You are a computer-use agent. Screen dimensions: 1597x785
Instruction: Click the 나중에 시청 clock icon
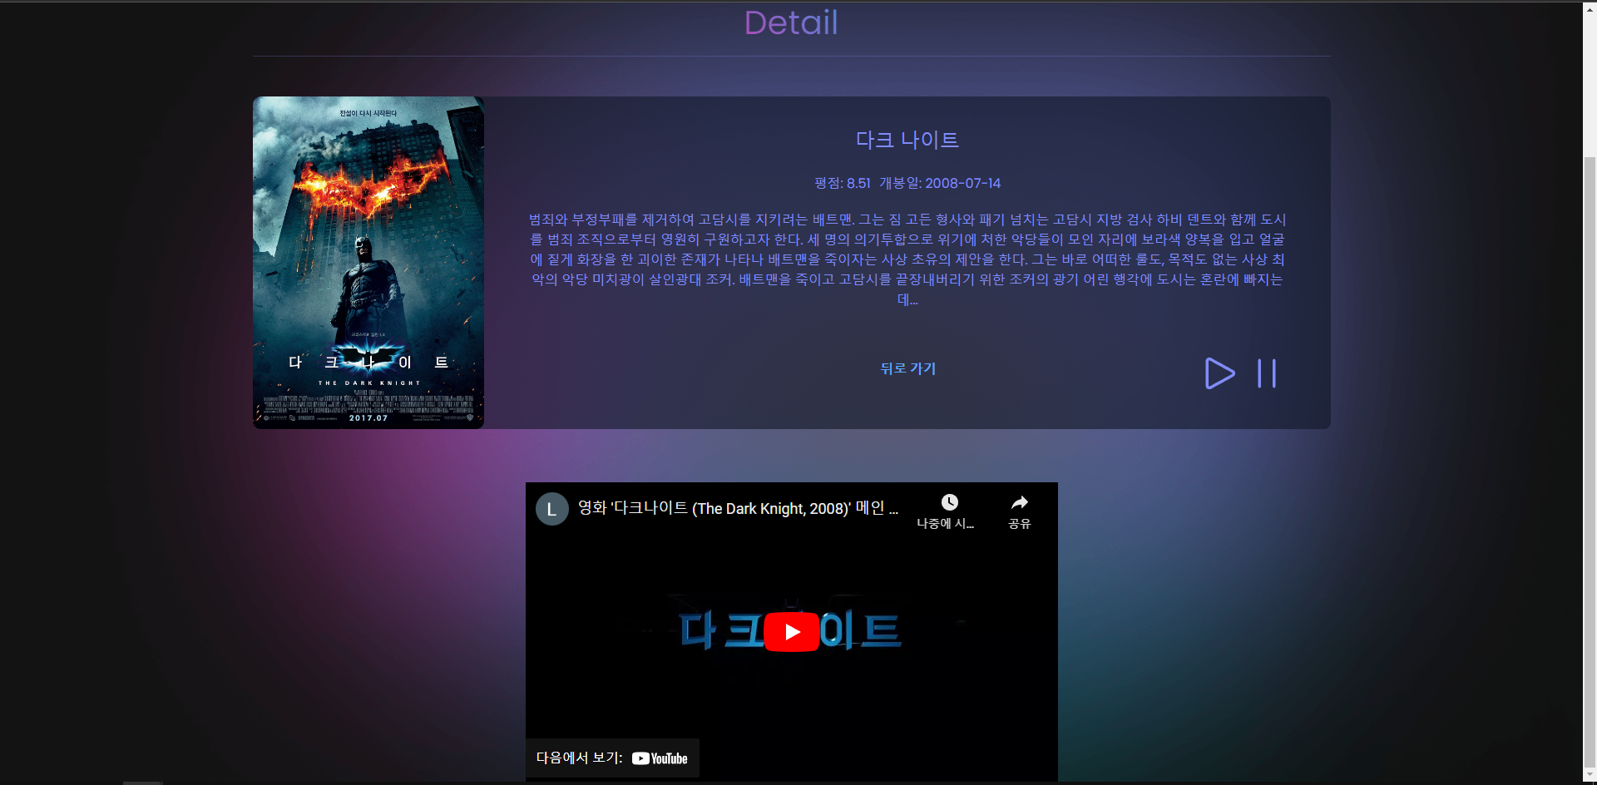click(x=949, y=501)
